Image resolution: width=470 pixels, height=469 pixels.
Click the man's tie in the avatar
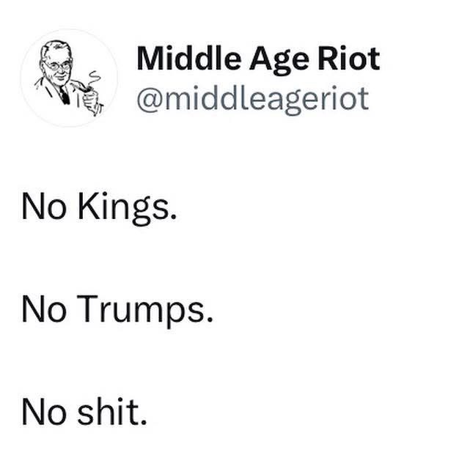point(64,95)
